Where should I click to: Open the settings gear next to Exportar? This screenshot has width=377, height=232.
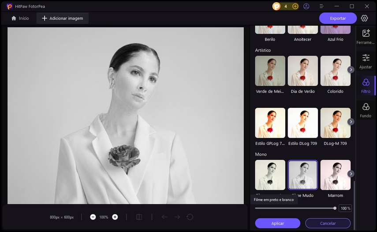point(364,18)
